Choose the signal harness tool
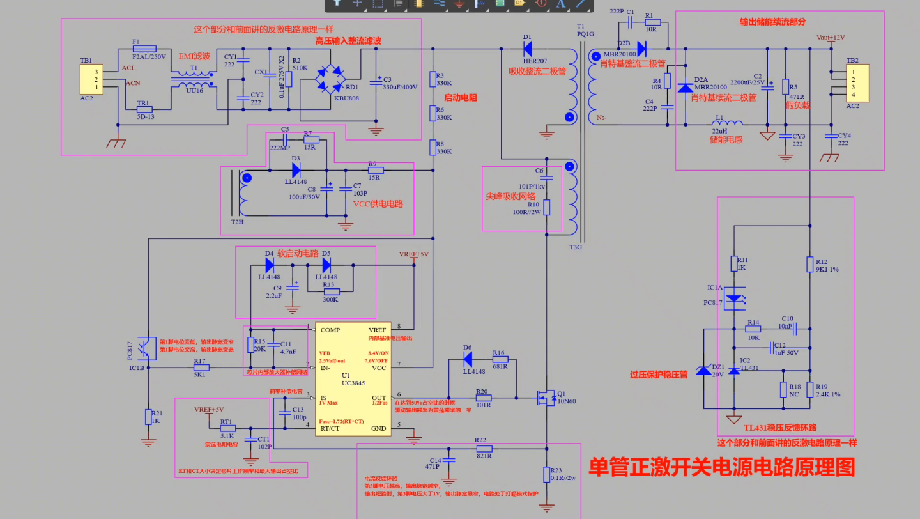This screenshot has height=519, width=920. coord(479,3)
